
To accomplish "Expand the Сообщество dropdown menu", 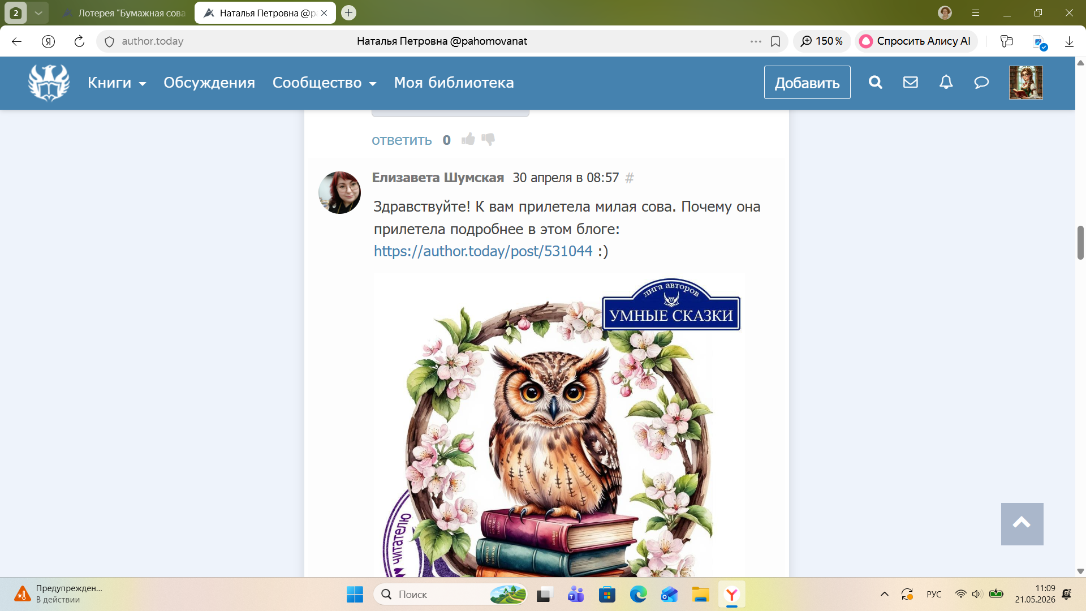I will [324, 83].
